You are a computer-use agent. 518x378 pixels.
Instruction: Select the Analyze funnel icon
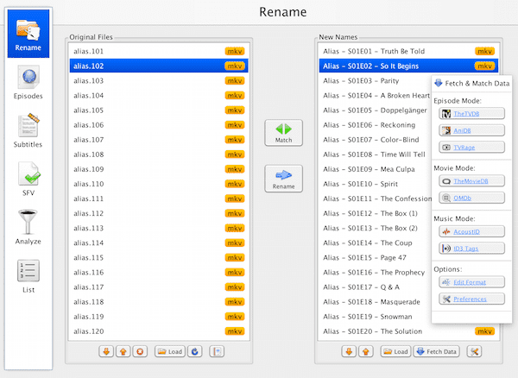[x=27, y=228]
